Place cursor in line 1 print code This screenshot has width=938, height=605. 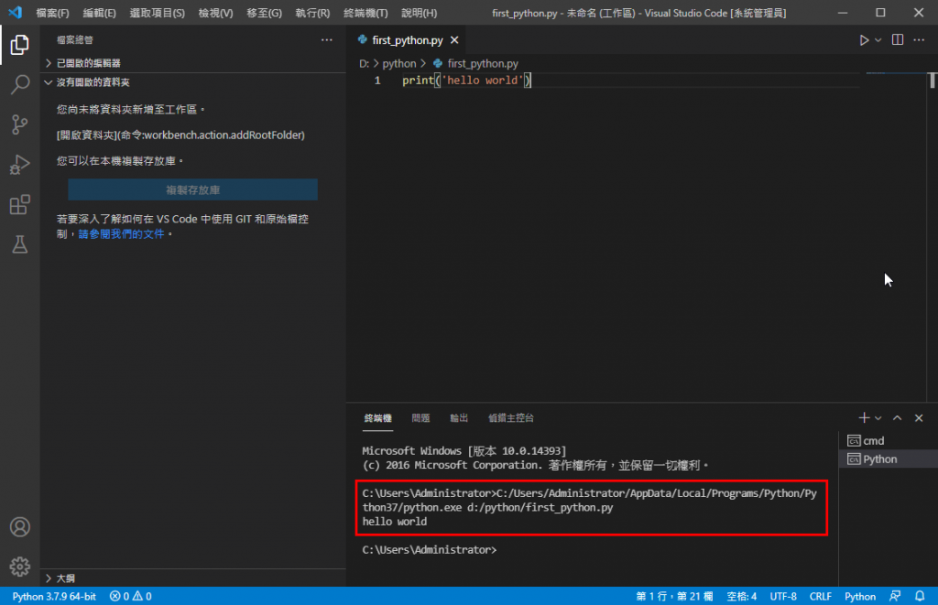[466, 81]
